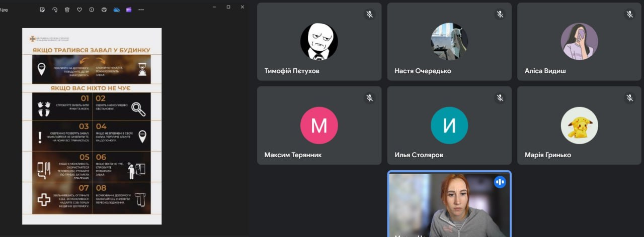The height and width of the screenshot is (237, 644).
Task: Click the muted mic icon on Аліса Видиш tile
Action: 629,15
